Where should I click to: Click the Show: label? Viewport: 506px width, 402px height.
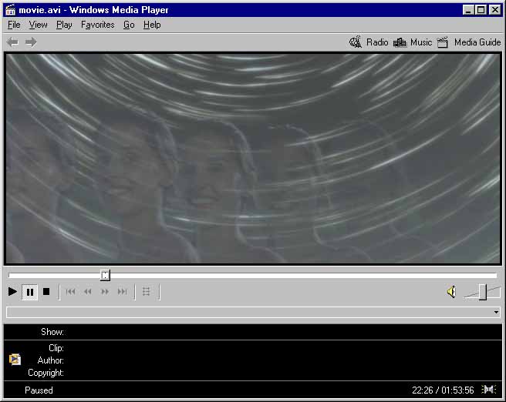52,332
